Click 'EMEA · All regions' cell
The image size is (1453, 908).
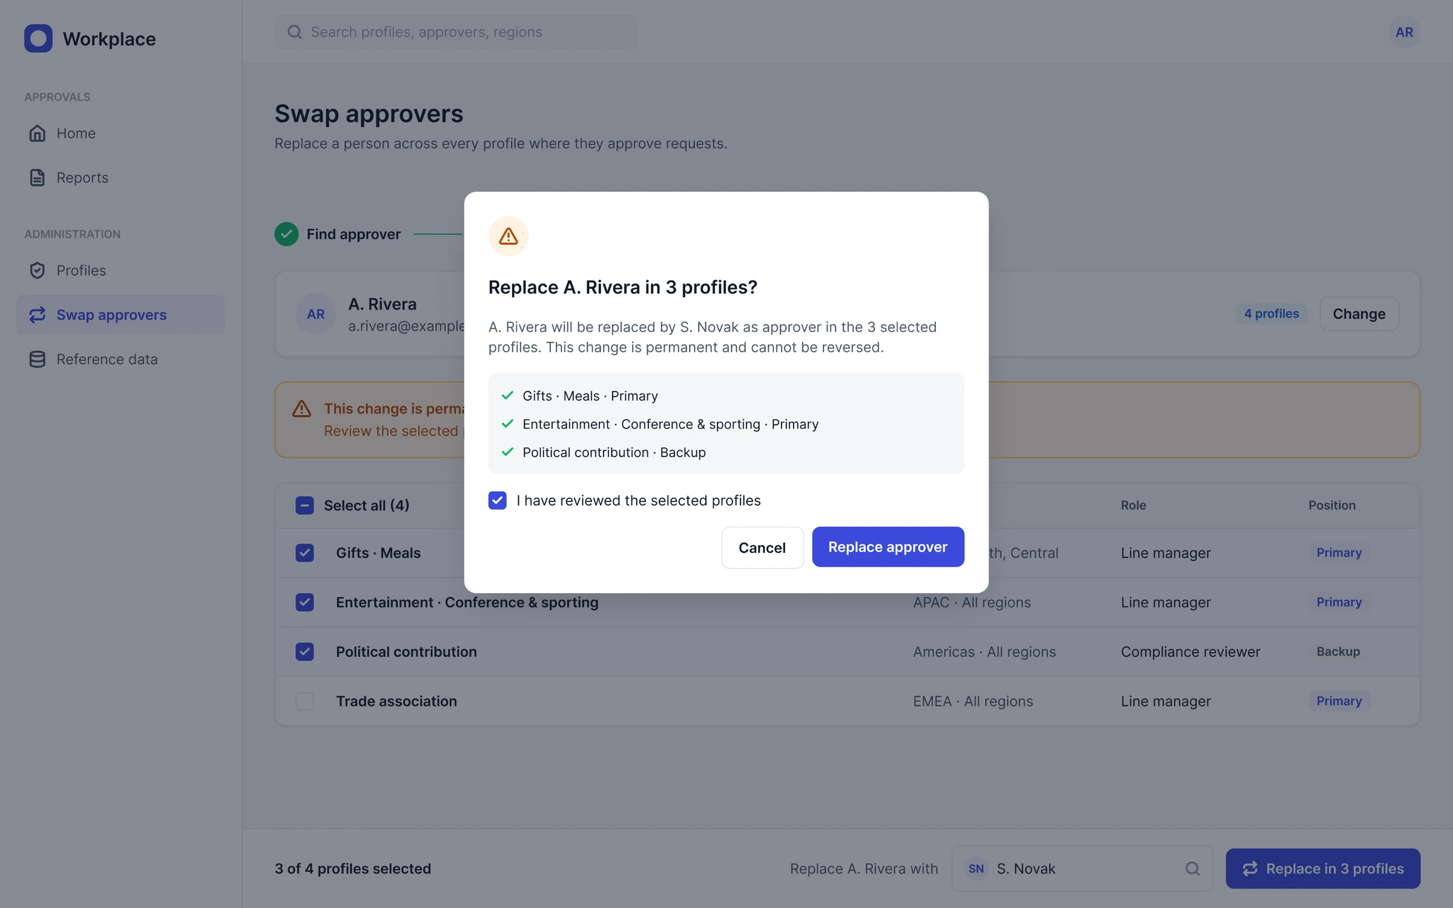click(973, 701)
